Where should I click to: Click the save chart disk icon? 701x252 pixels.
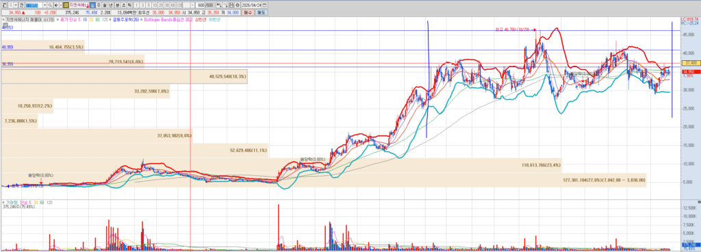pyautogui.click(x=231, y=5)
